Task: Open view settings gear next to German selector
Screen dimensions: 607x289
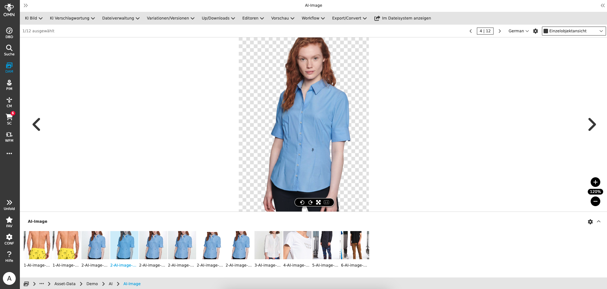Action: [x=536, y=31]
